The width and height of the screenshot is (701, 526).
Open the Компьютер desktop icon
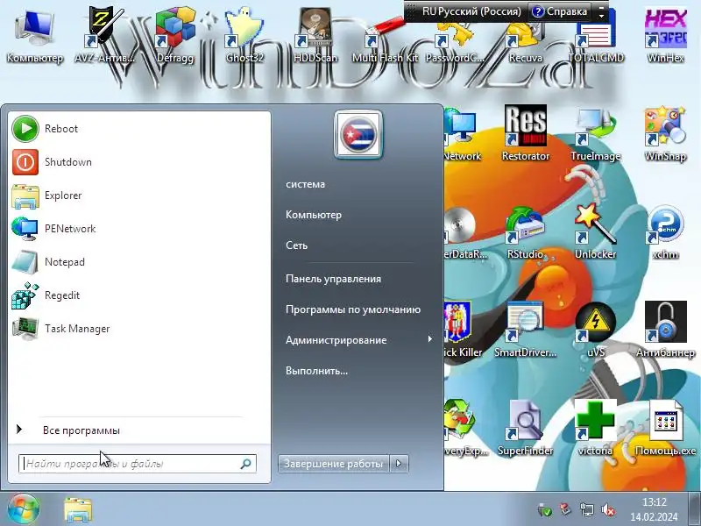pos(34,37)
